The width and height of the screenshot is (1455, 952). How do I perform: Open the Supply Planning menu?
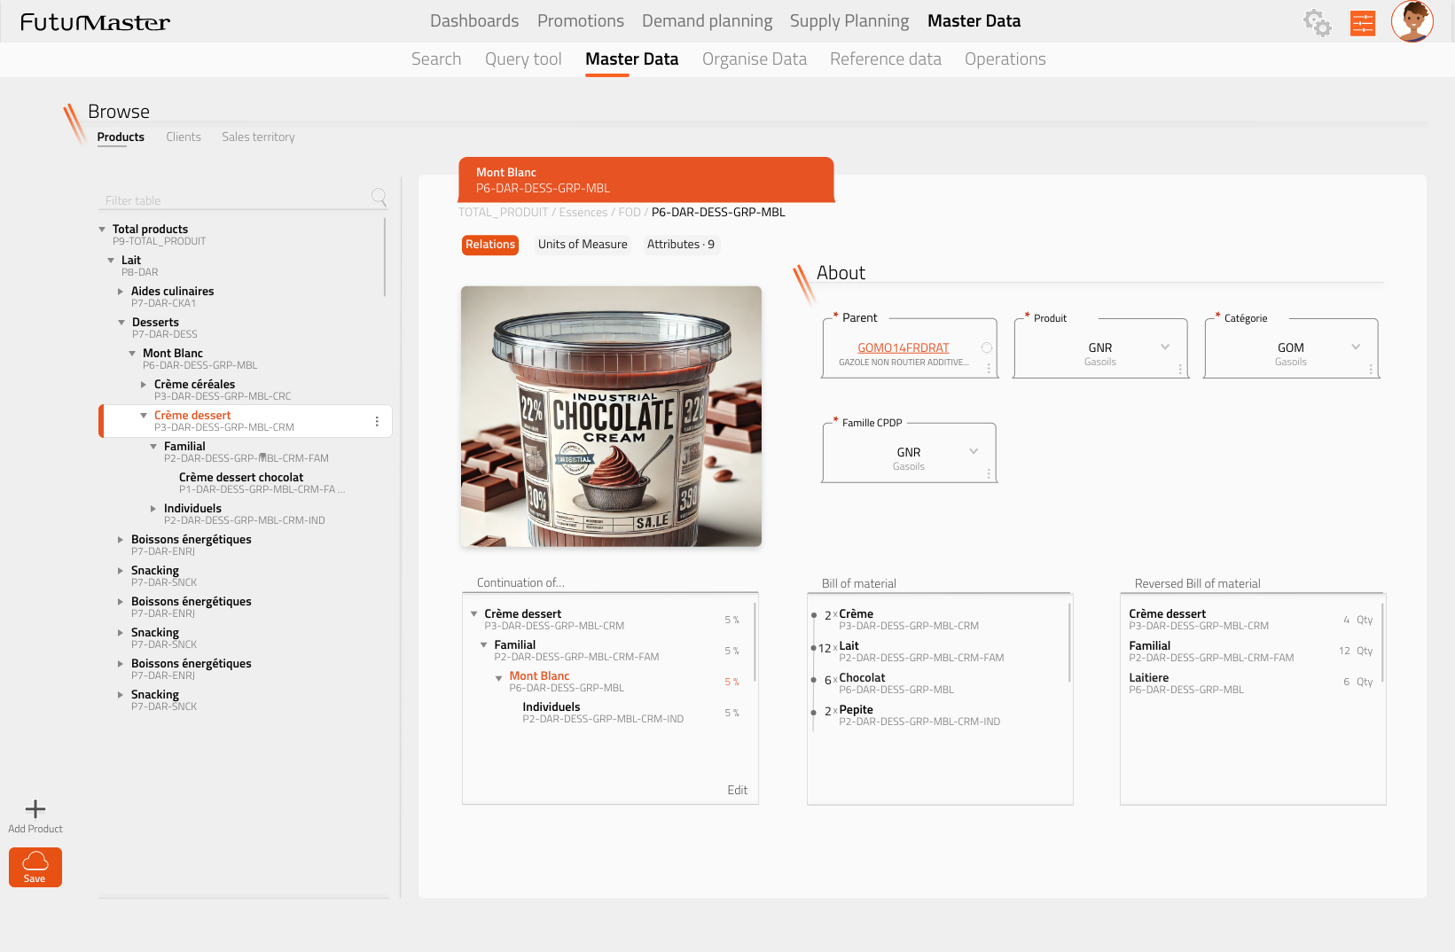click(x=849, y=21)
